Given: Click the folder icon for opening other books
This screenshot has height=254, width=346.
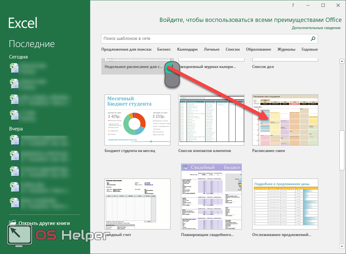Looking at the screenshot, I should pos(13,223).
